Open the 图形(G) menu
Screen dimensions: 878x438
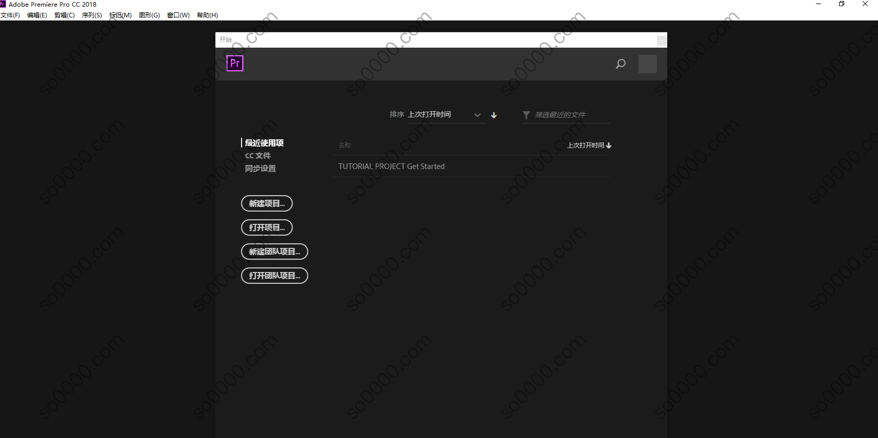click(149, 15)
